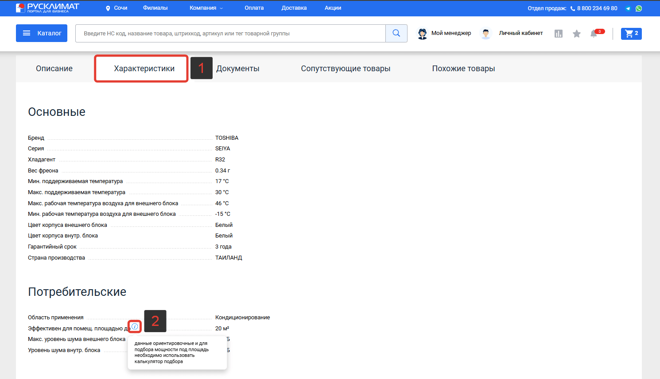Click the 17 °C minimum supported temperature value

(222, 181)
